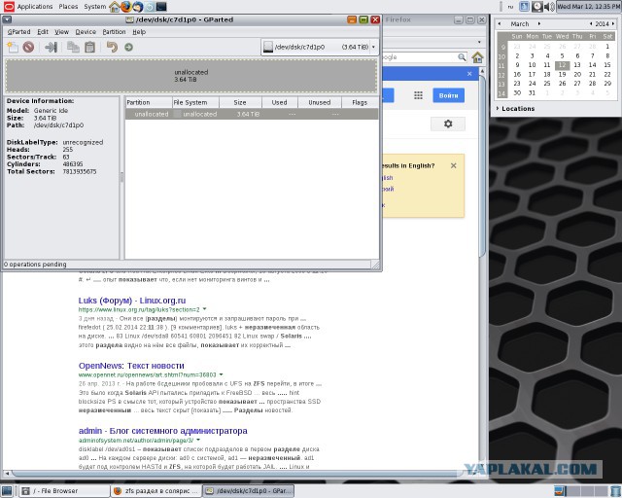Screen dimensions: 622x498
Task: Open the OpenNews: Текст новости link
Action: pos(131,366)
